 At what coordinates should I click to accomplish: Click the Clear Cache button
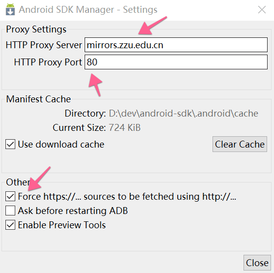(x=240, y=144)
